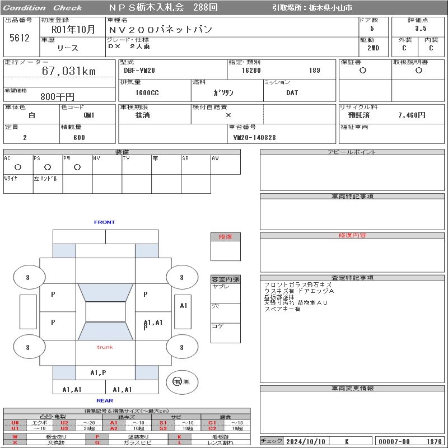Select vehicle history リース
This screenshot has height=448, width=448.
tap(67, 48)
